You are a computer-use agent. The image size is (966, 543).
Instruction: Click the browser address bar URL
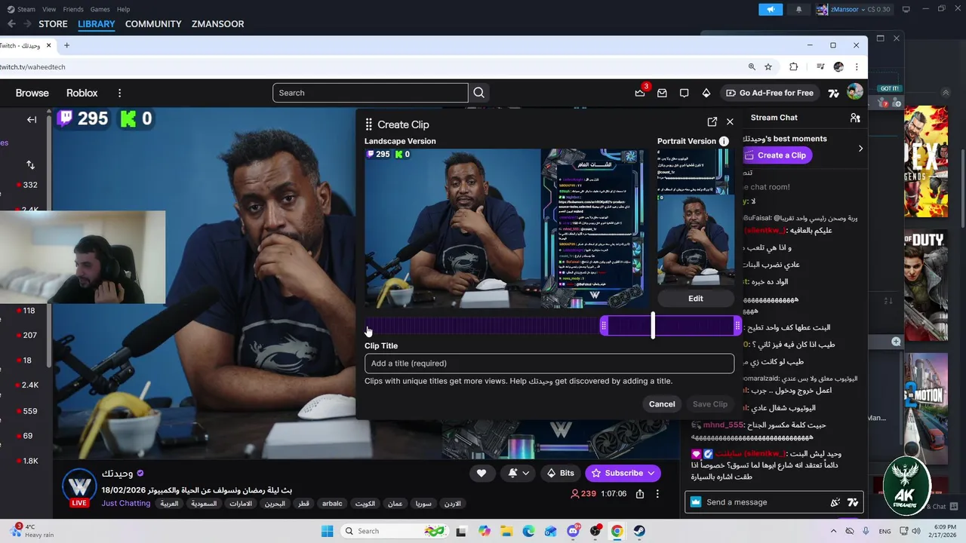pyautogui.click(x=32, y=67)
